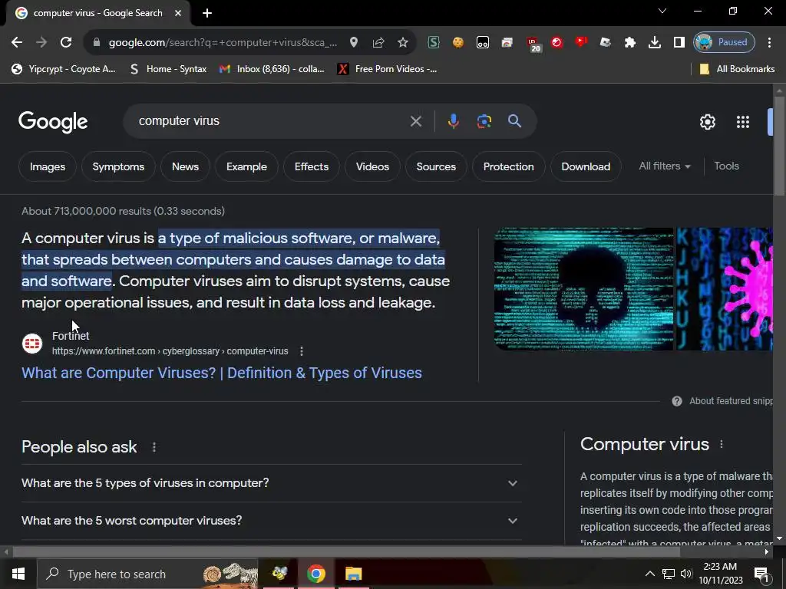The height and width of the screenshot is (589, 786).
Task: Open tab search dropdown arrow
Action: (x=662, y=11)
